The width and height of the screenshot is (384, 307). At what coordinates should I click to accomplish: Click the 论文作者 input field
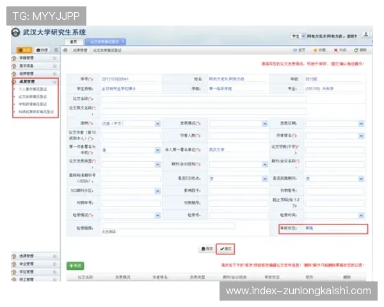click(131, 136)
